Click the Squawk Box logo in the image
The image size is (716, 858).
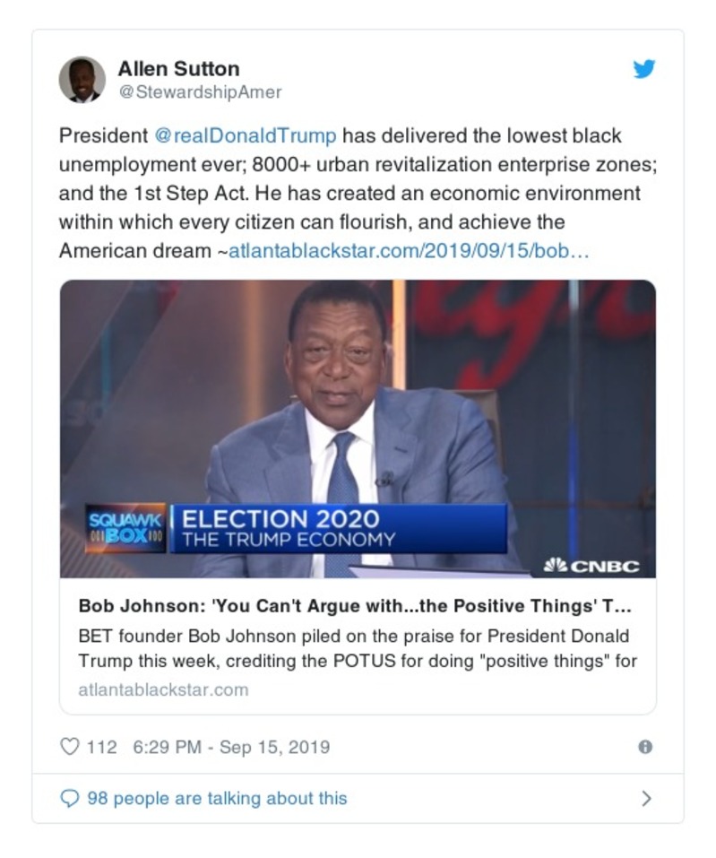point(125,527)
